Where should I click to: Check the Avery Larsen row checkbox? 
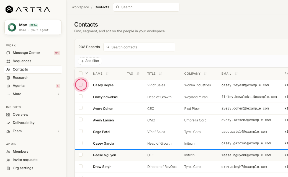[x=81, y=119]
